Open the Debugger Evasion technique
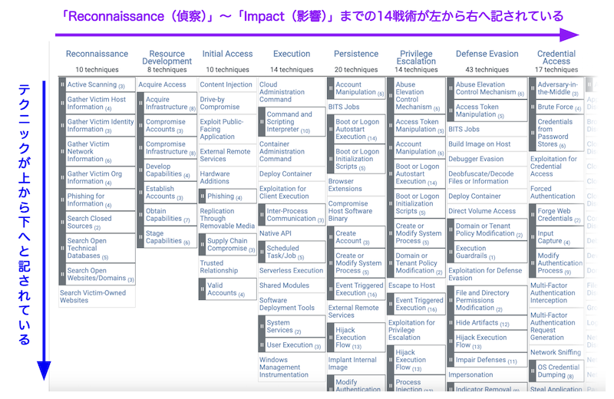The image size is (614, 399). [x=476, y=159]
